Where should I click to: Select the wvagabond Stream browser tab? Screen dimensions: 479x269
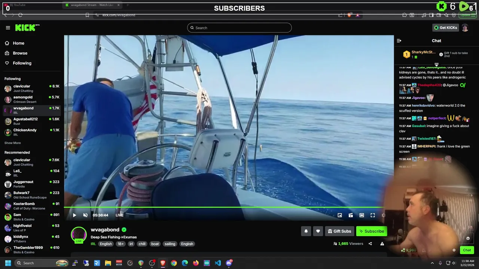[92, 5]
